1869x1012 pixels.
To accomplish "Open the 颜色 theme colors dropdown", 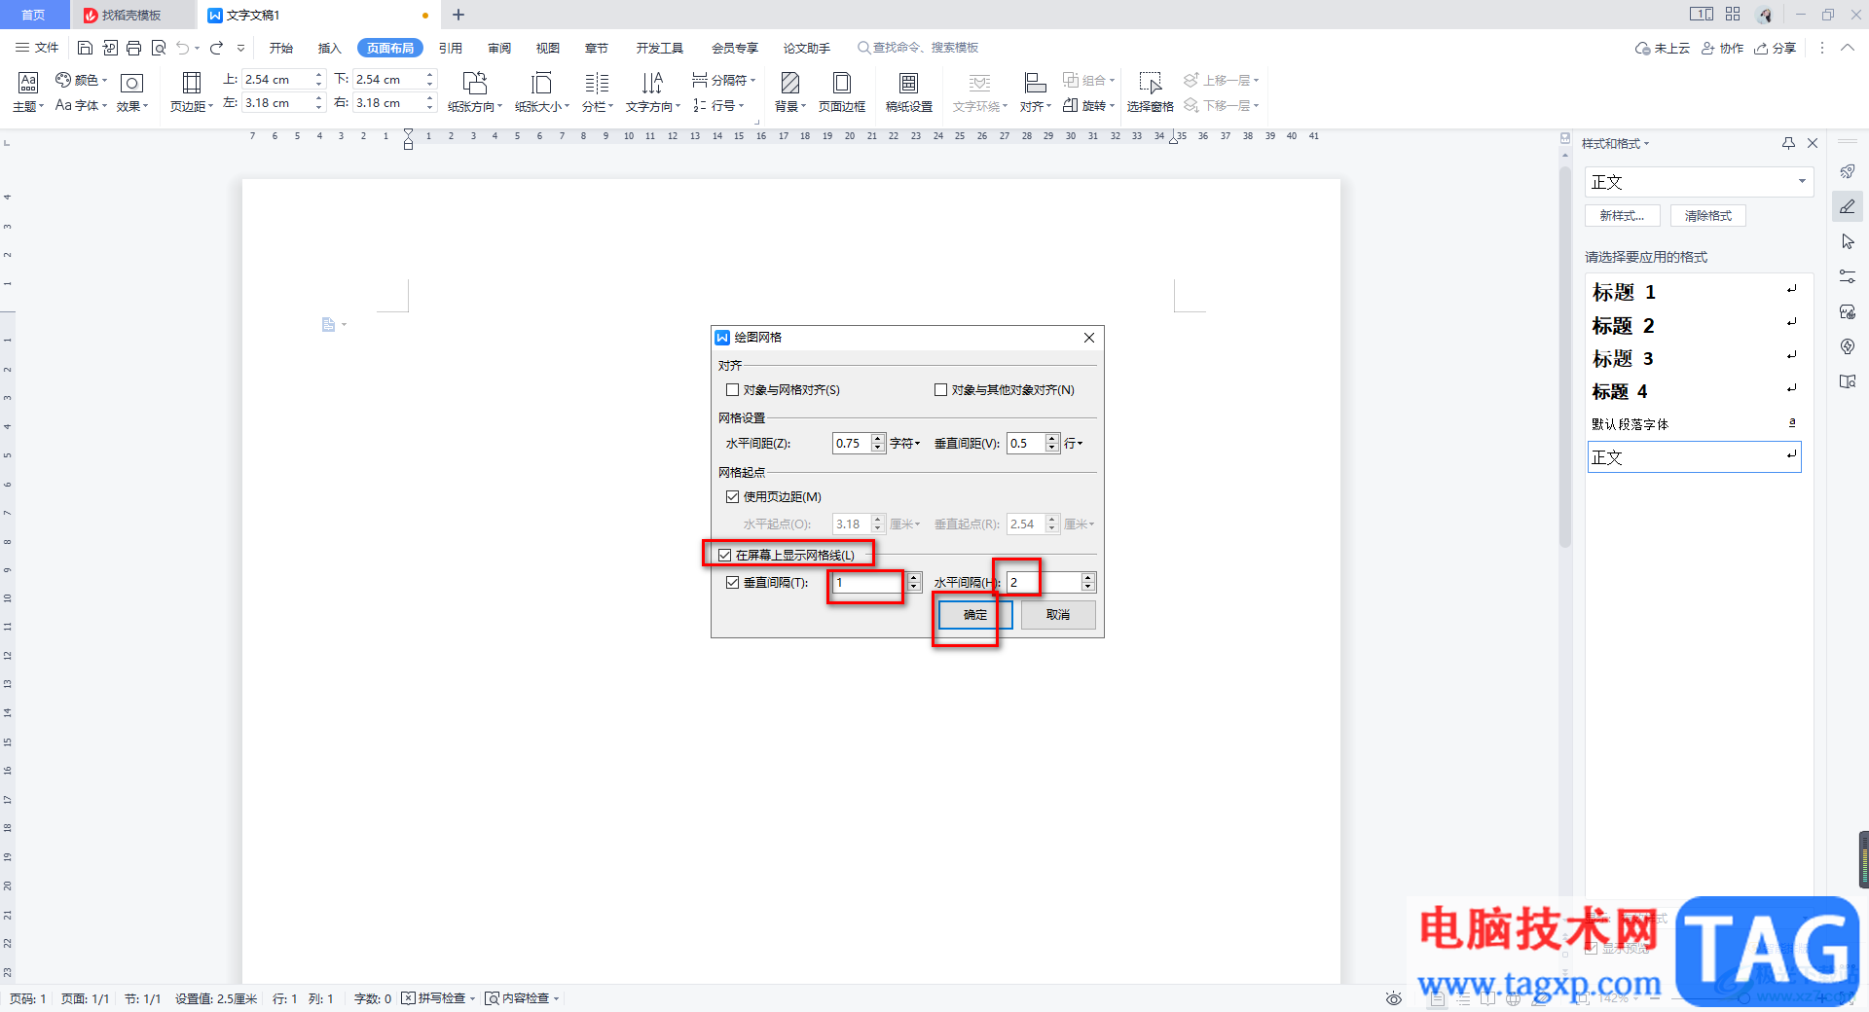I will pyautogui.click(x=81, y=80).
